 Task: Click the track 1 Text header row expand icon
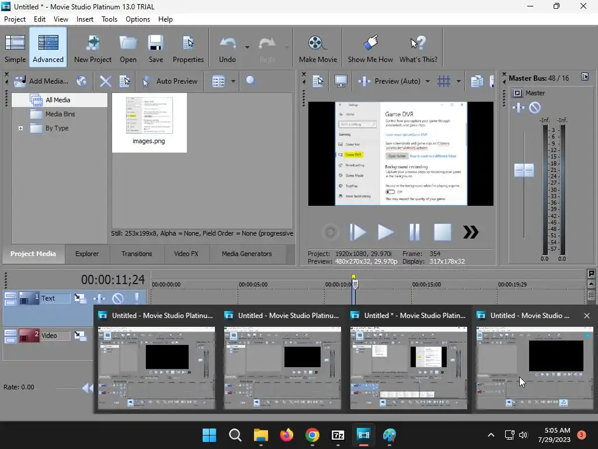pos(11,299)
